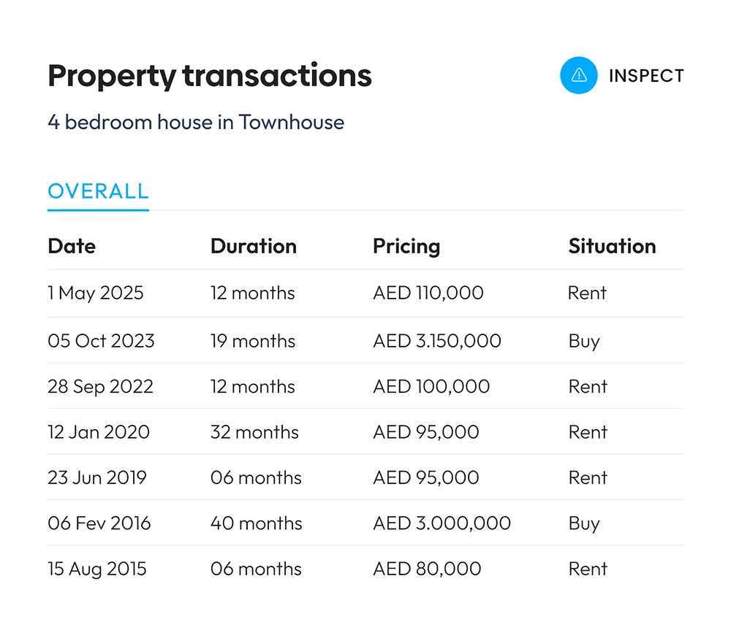Viewport: 731px width, 638px height.
Task: Select the 05 Oct 2023 date cell
Action: (x=101, y=341)
